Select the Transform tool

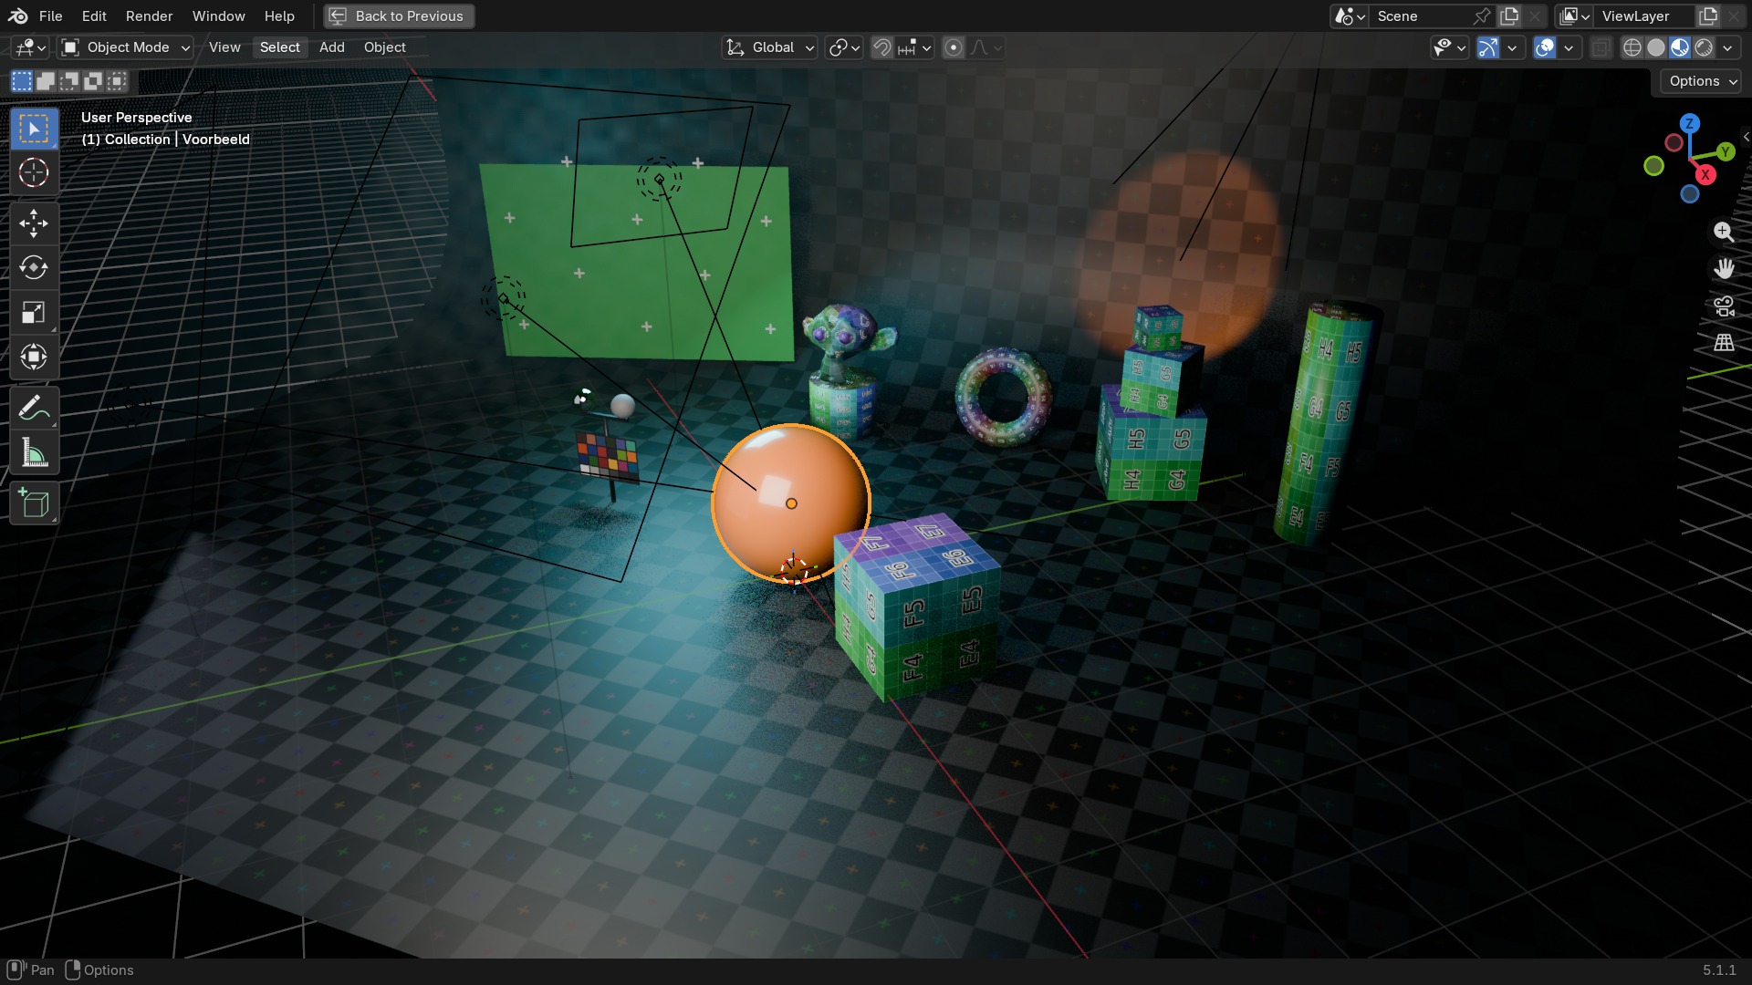[x=34, y=357]
